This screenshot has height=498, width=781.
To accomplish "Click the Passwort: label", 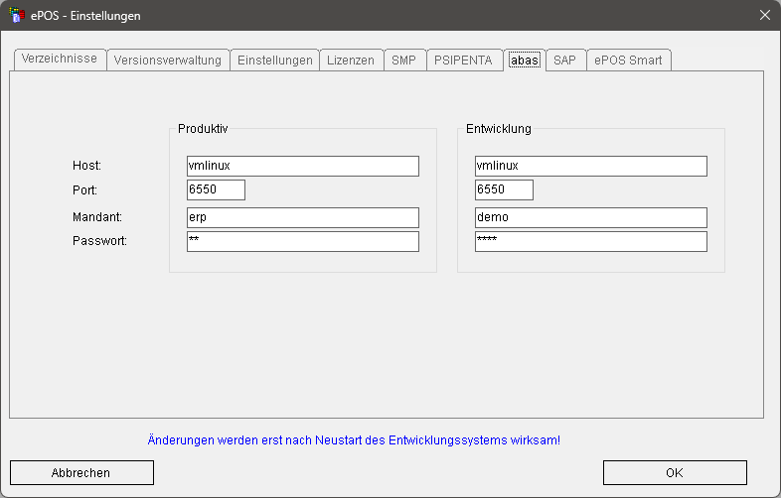I will 99,241.
